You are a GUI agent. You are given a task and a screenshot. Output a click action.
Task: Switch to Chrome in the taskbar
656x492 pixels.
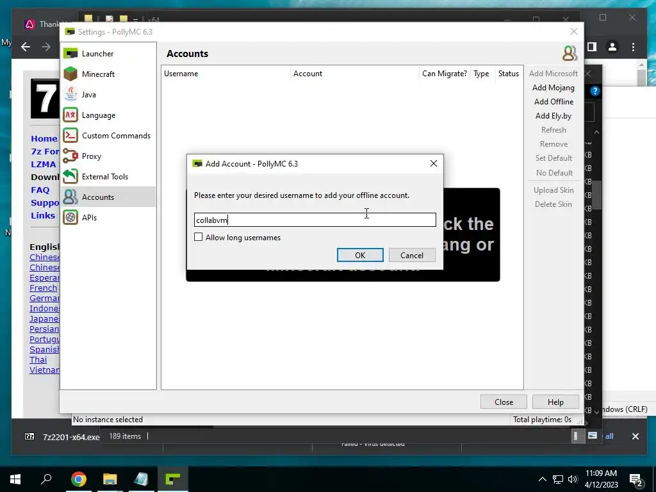pos(79,479)
